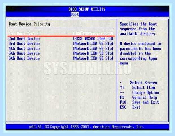Change the 6th Boot Device Network value
The height and width of the screenshot is (136, 175).
(x=93, y=58)
